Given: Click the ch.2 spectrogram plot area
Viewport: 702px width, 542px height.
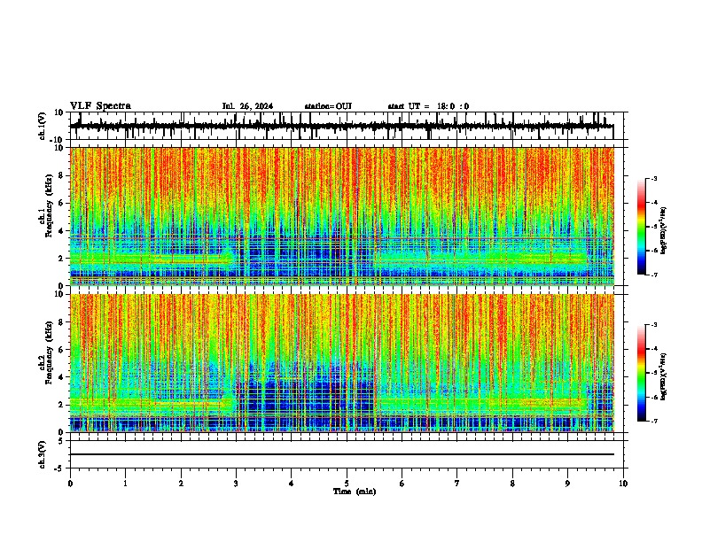Looking at the screenshot, I should coord(342,363).
